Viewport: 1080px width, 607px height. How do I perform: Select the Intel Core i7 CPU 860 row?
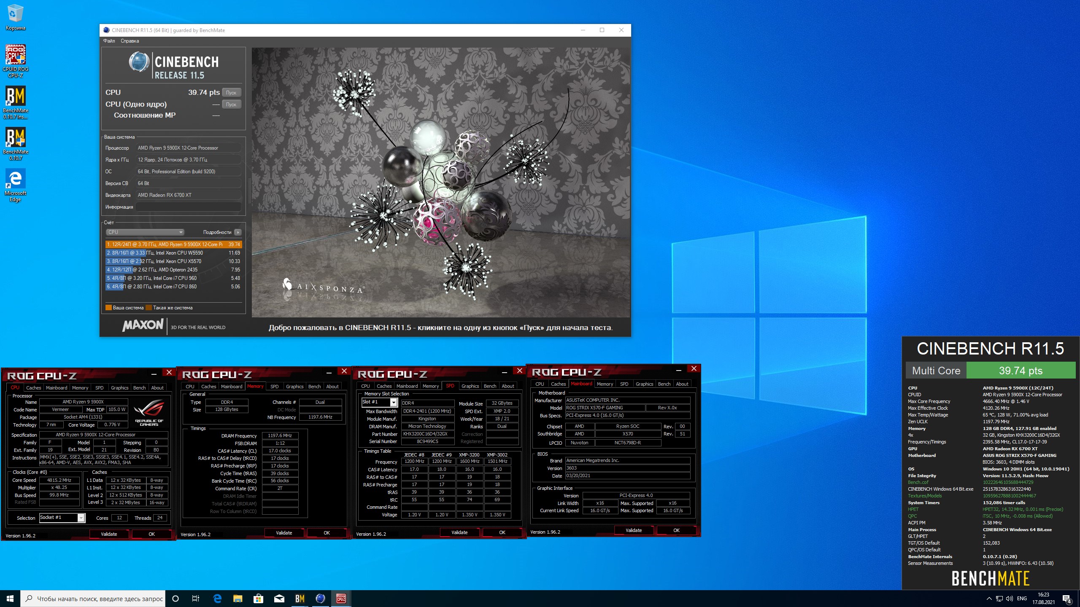tap(173, 287)
